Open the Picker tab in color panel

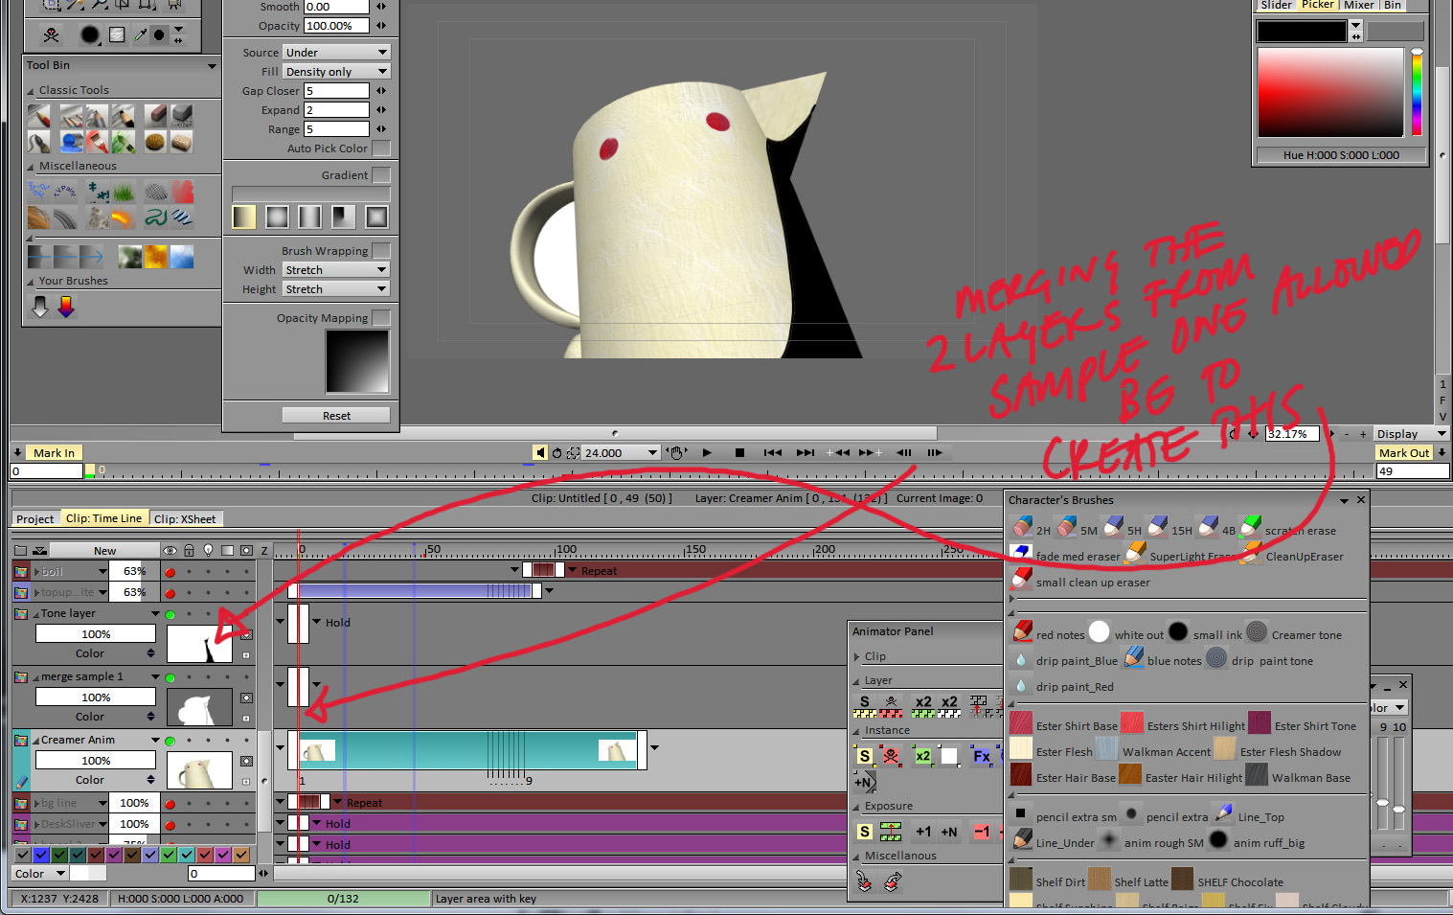coord(1318,5)
